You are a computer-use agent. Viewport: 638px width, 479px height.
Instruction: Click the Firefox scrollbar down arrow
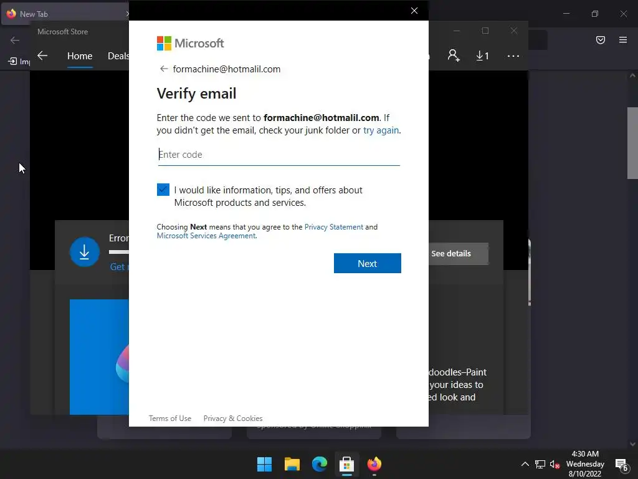[x=632, y=444]
